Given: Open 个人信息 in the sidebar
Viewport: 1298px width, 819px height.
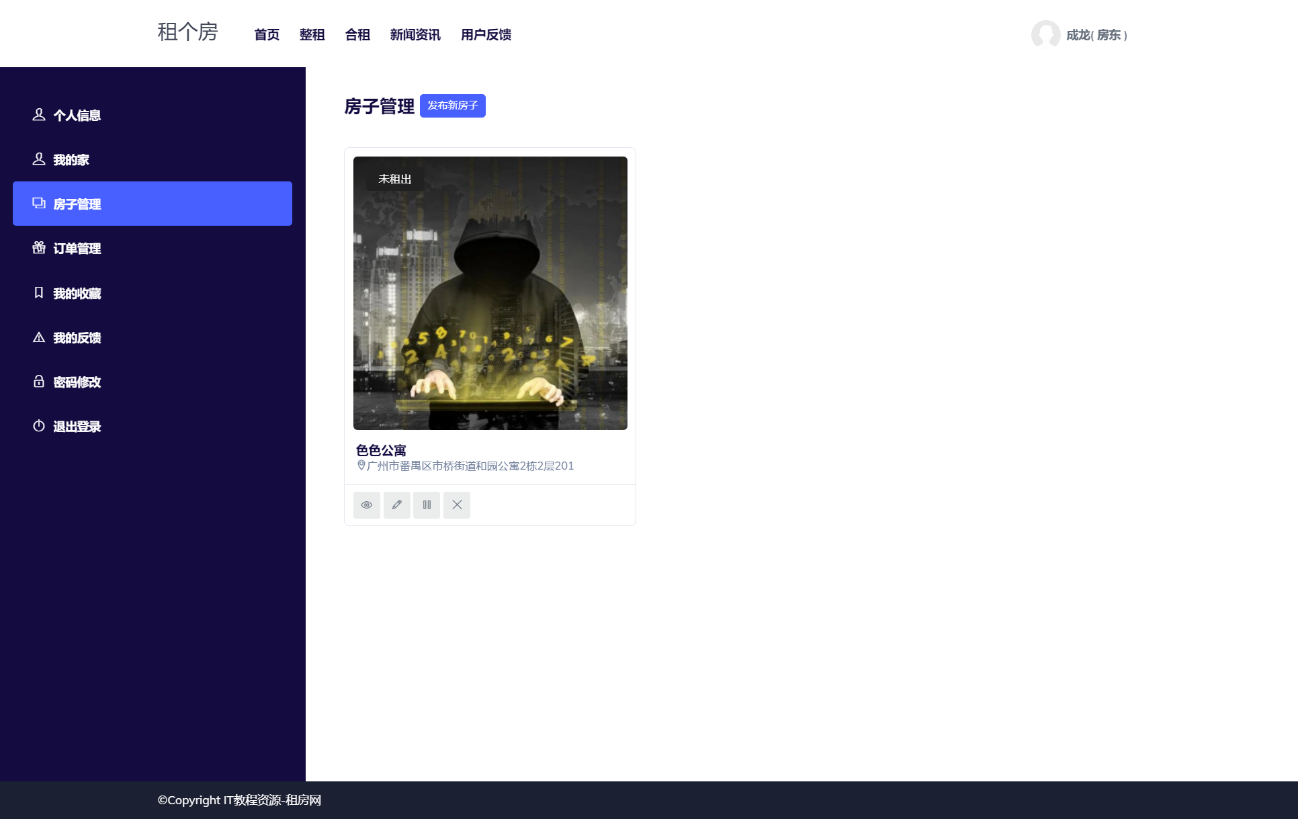Looking at the screenshot, I should click(77, 116).
